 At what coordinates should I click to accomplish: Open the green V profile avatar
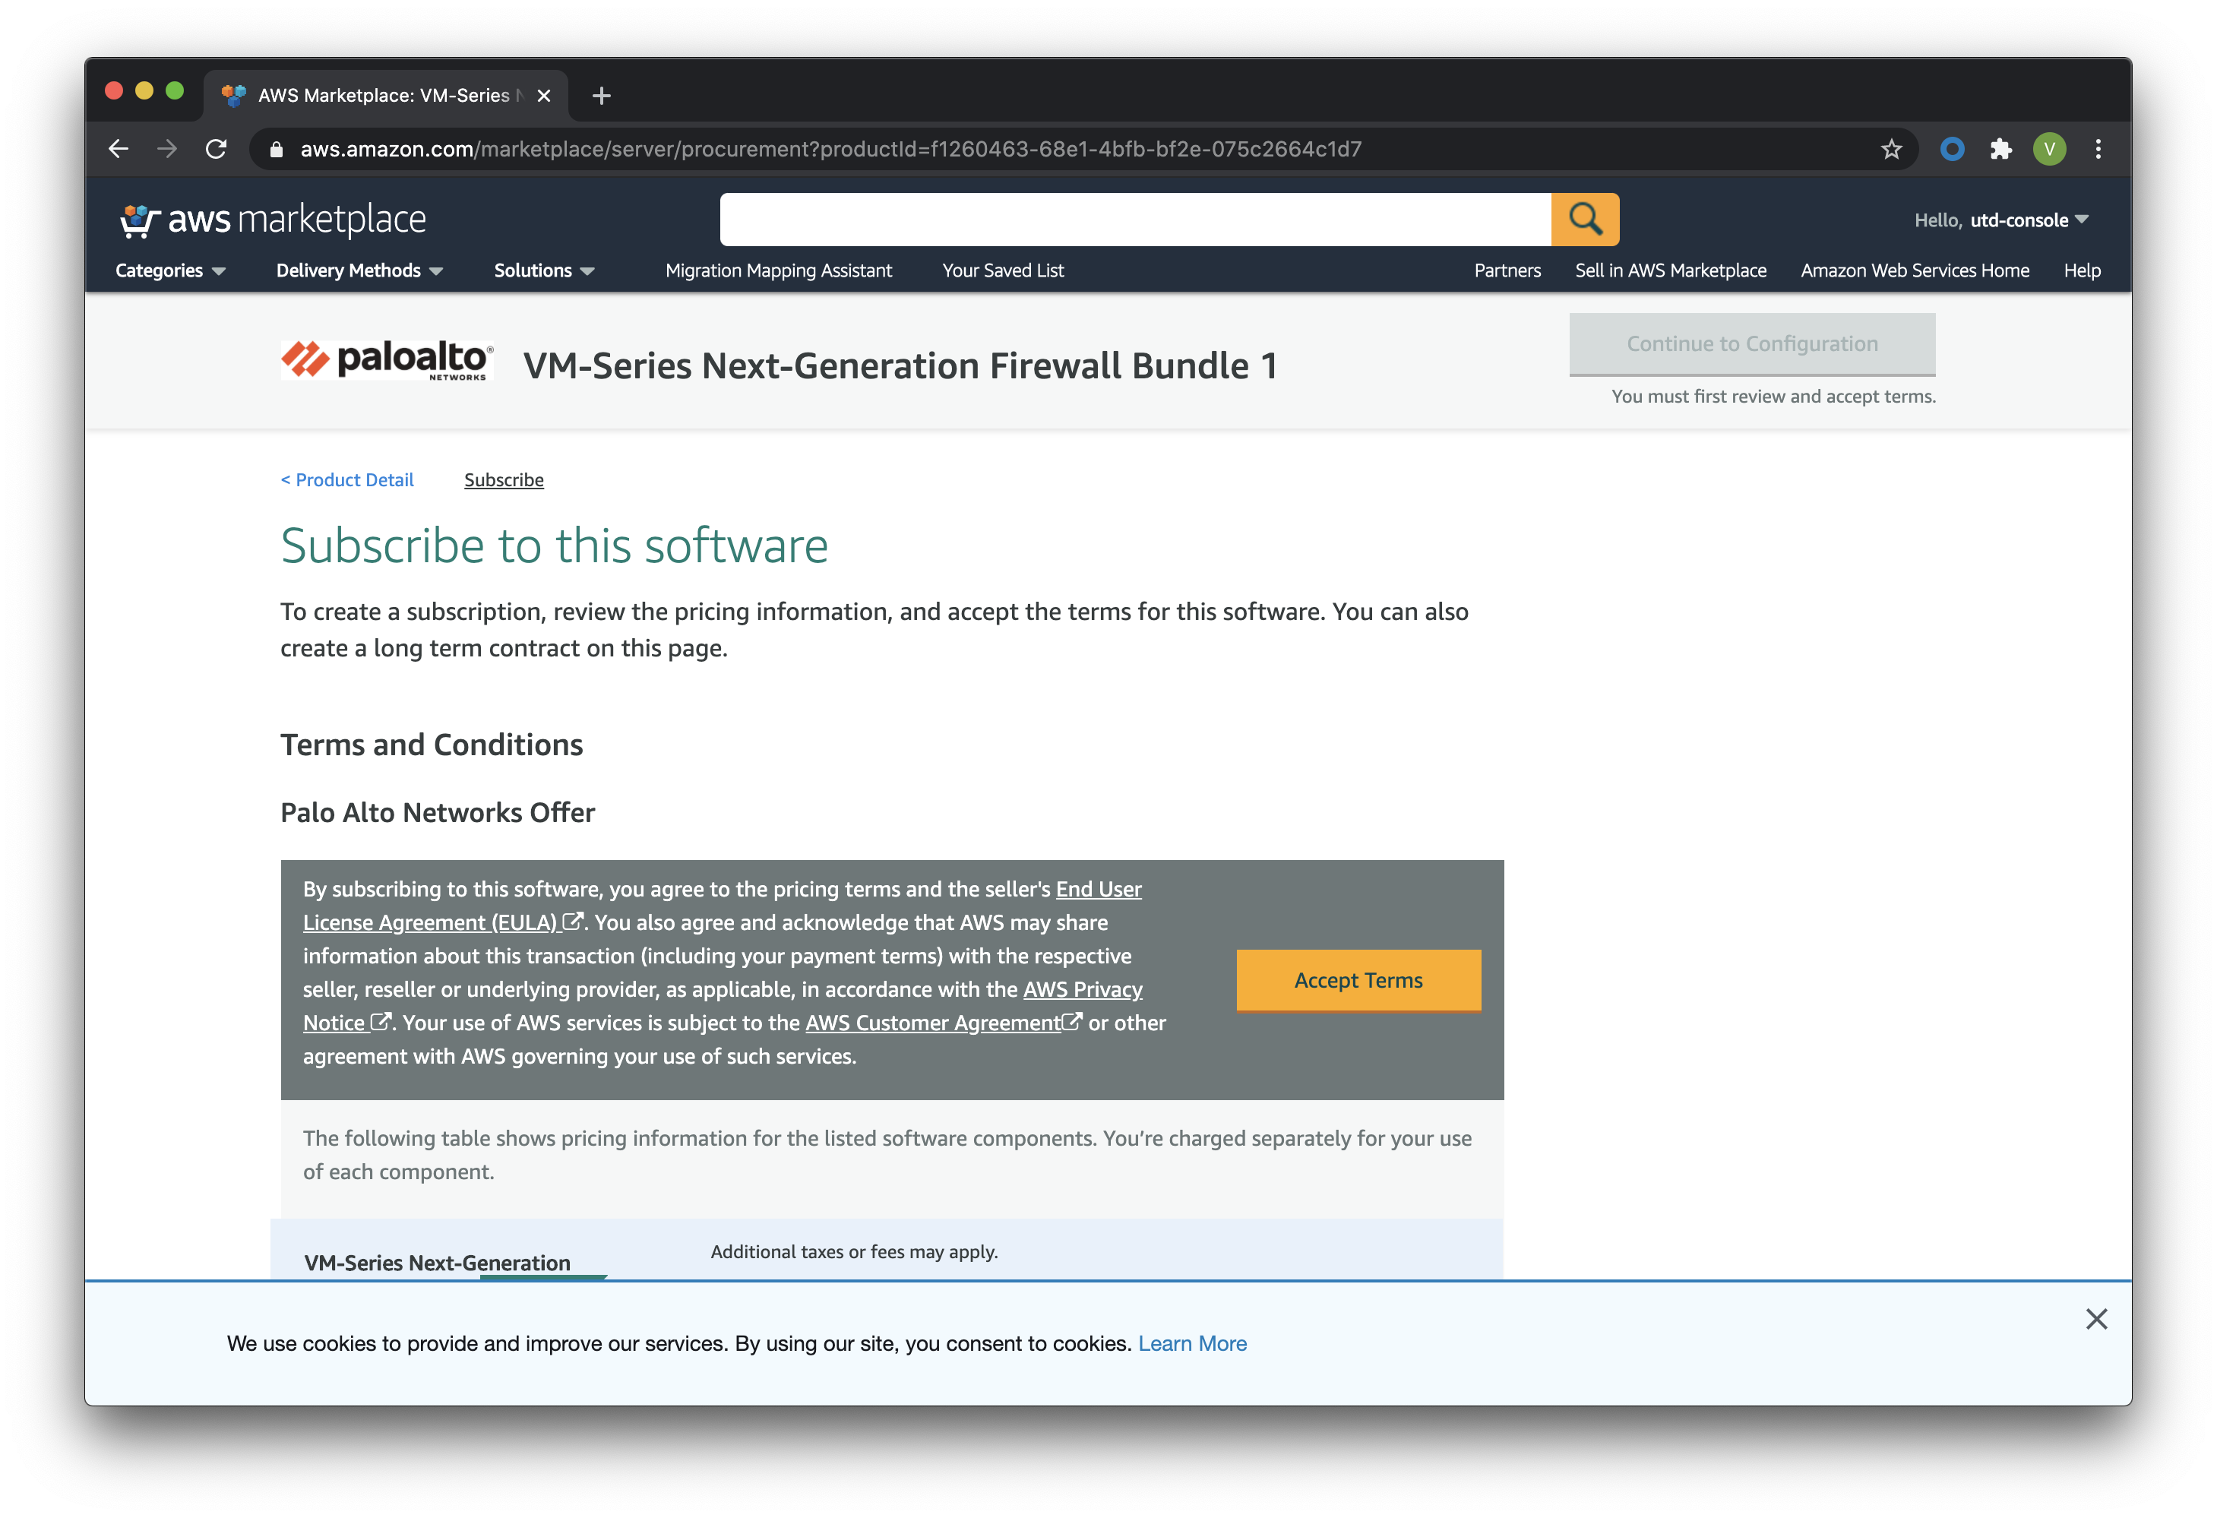(x=2049, y=149)
